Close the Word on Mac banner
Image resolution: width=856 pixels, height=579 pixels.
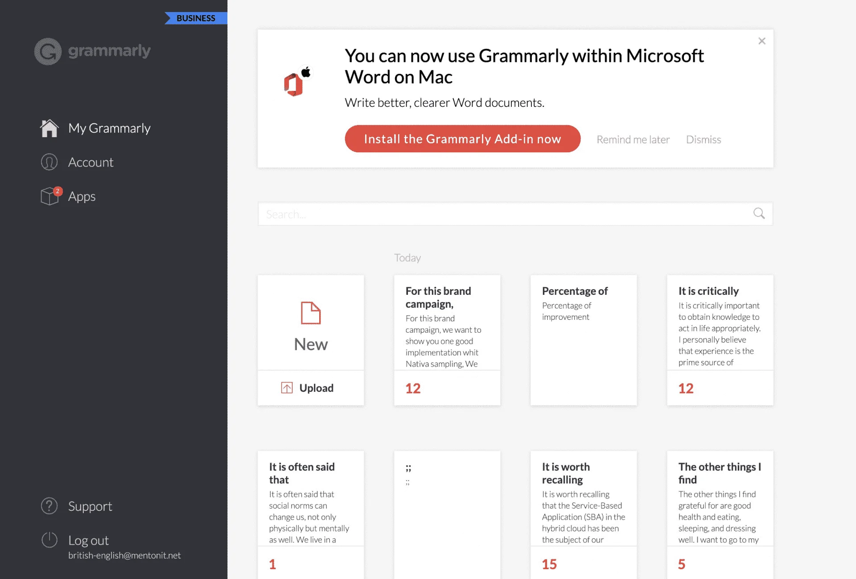762,41
